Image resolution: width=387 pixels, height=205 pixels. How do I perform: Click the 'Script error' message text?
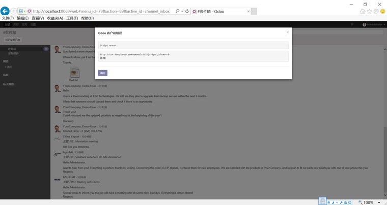tap(108, 46)
